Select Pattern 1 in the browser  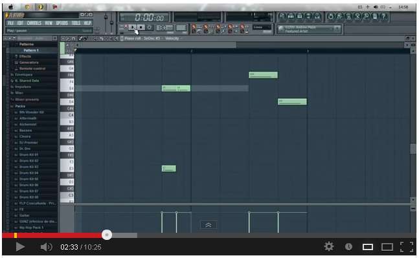click(x=31, y=50)
